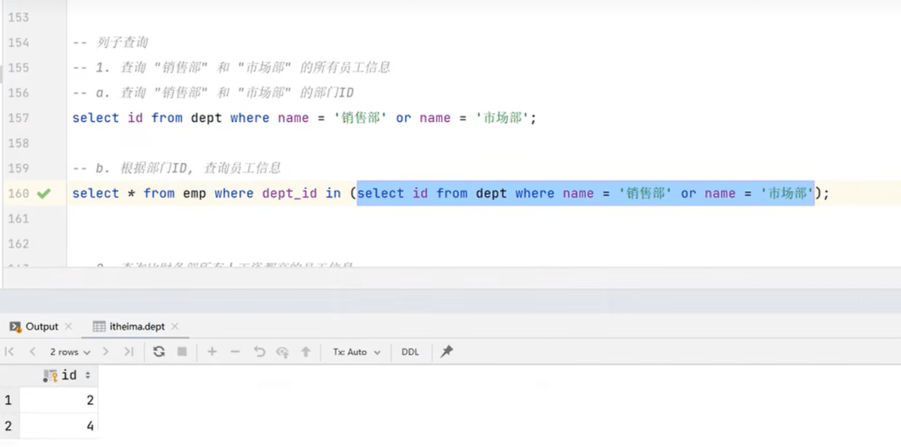Image resolution: width=901 pixels, height=447 pixels.
Task: Click the reload page refresh icon
Action: [159, 351]
